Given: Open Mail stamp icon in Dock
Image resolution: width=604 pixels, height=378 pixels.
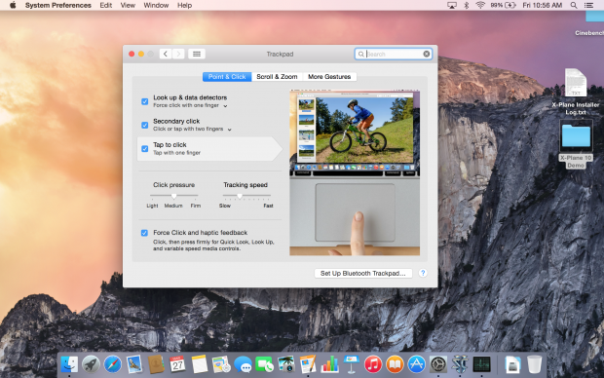Looking at the screenshot, I should (134, 364).
